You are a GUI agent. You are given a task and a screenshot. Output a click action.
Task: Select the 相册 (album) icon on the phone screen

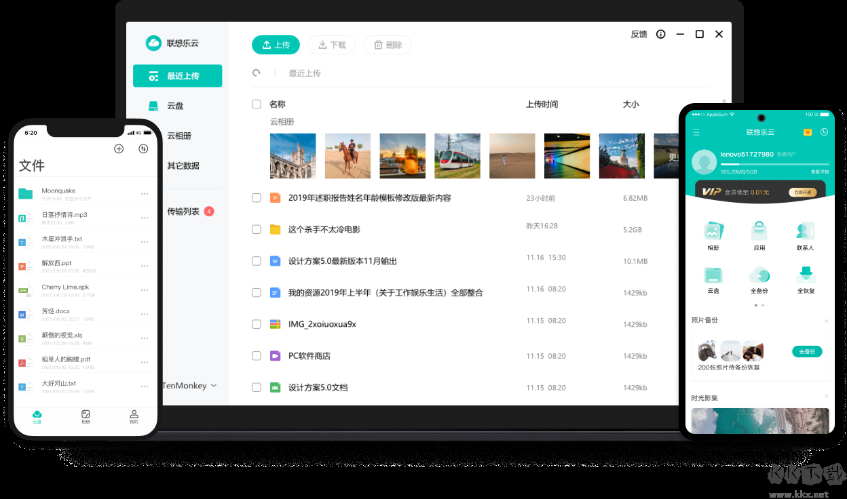tap(713, 231)
